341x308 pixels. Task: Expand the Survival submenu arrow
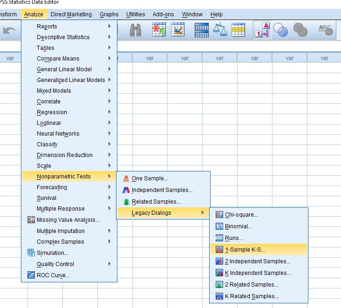point(109,198)
